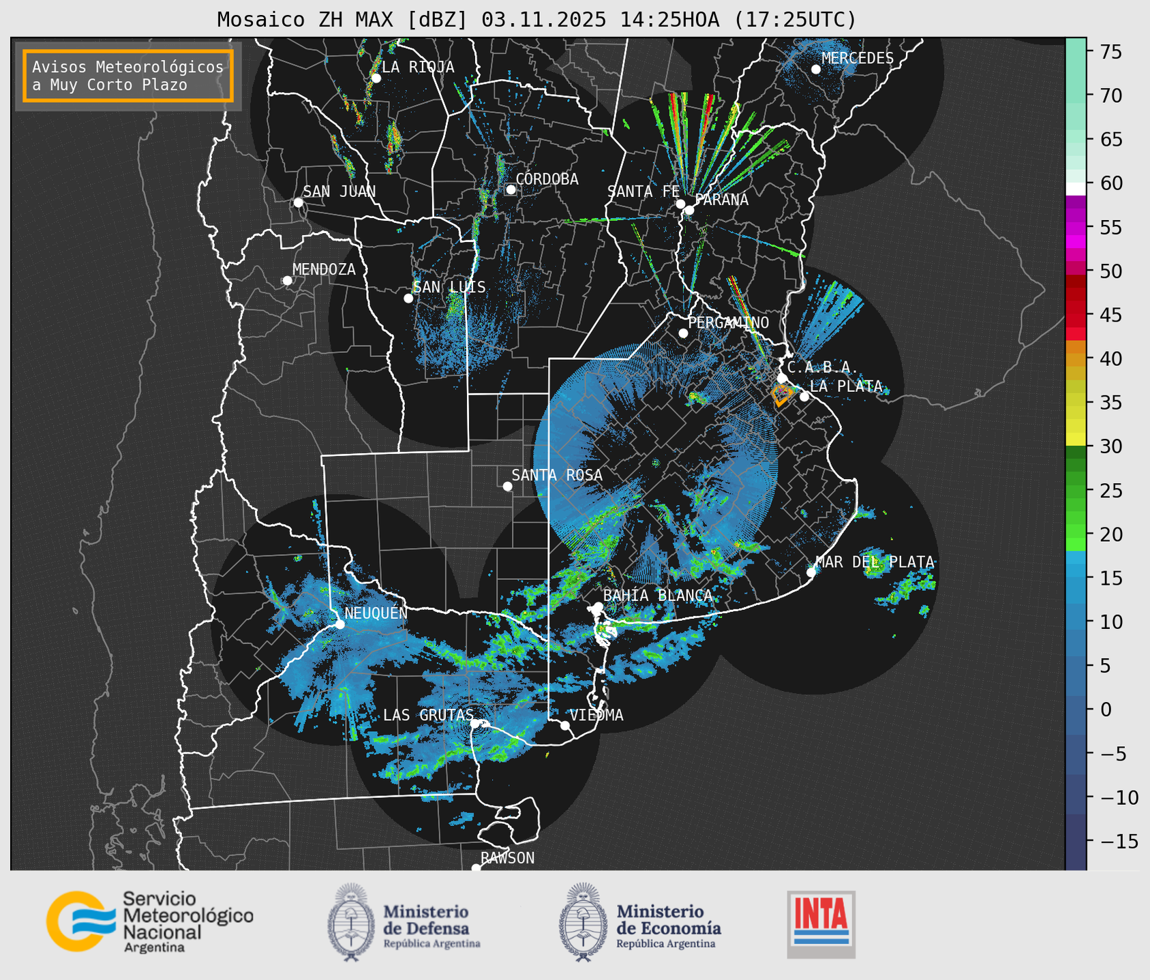Click the C.A.B.A. map label

[x=823, y=367]
